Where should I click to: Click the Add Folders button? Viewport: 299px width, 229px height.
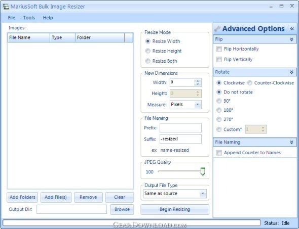click(22, 197)
